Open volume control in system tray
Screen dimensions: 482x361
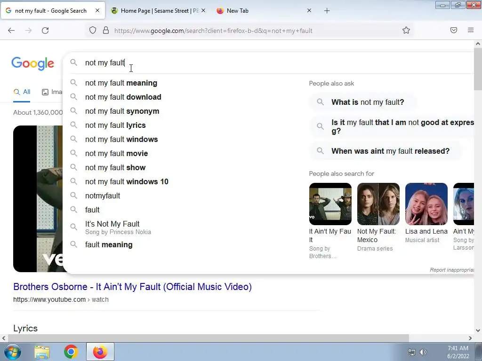(423, 352)
